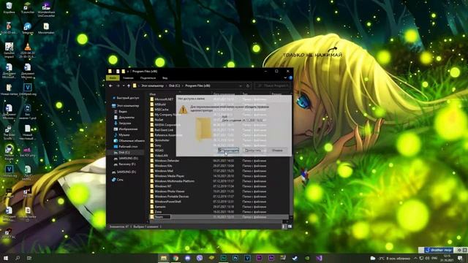Open Windows Start menu

tap(6, 258)
